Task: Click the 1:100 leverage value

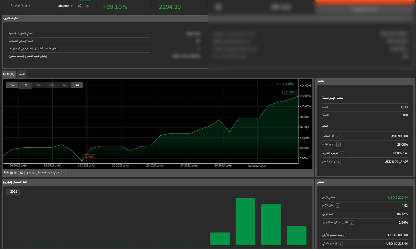Action: coord(404,115)
